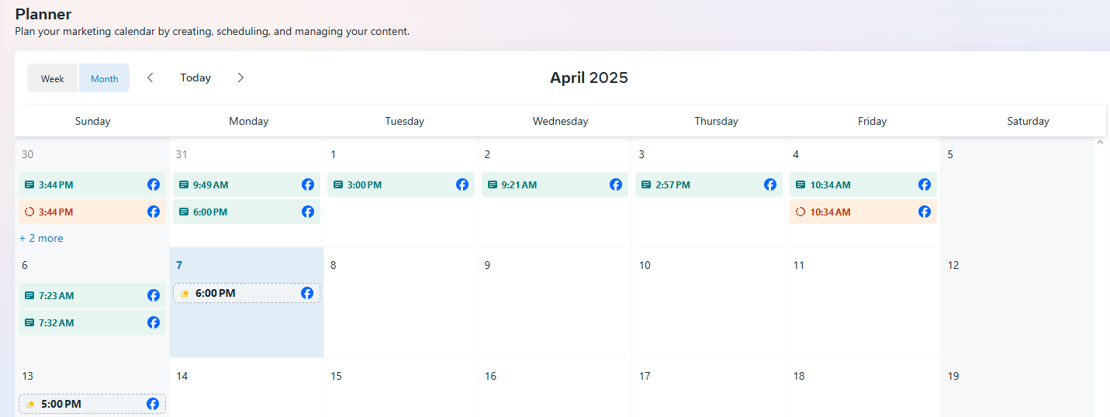
Task: Click Facebook icon on 3:00 PM post
Action: [x=462, y=184]
